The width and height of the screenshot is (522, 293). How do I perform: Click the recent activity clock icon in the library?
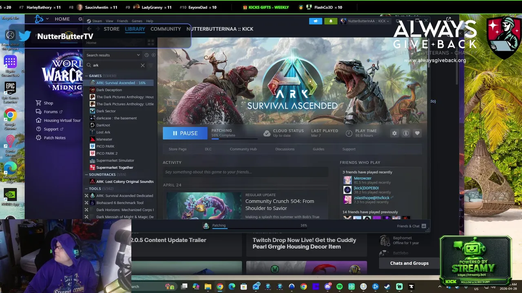[x=146, y=55]
